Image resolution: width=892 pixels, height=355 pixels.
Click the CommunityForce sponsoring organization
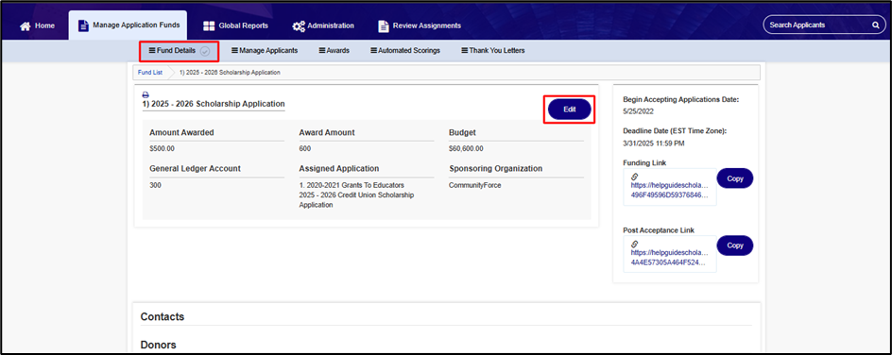475,185
